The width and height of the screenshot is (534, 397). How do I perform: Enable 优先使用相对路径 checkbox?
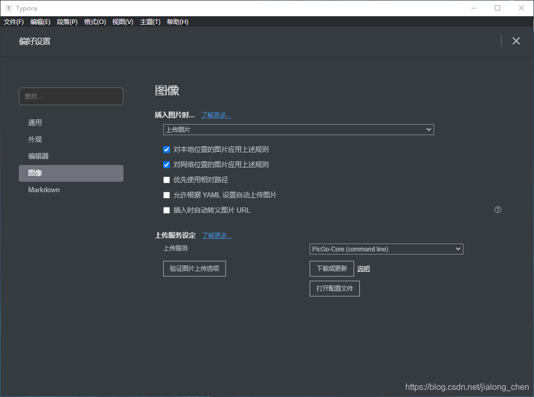(x=166, y=180)
